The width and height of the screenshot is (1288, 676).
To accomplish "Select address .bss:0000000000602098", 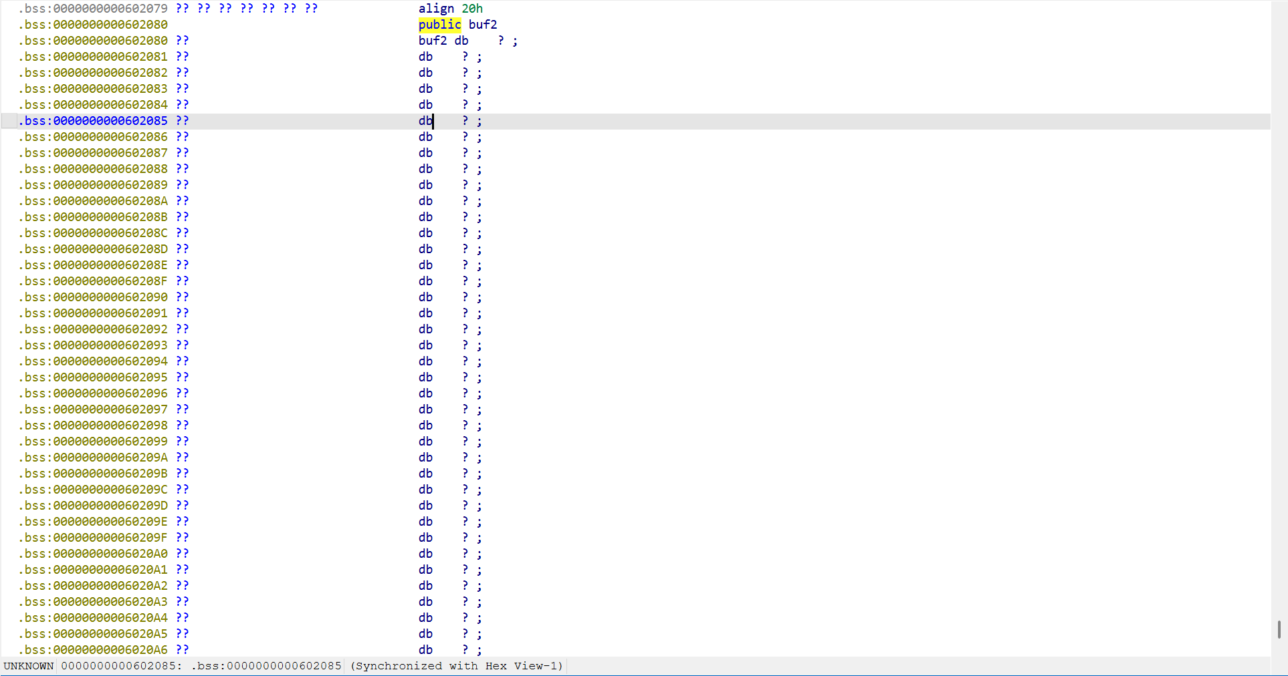I will tap(94, 426).
